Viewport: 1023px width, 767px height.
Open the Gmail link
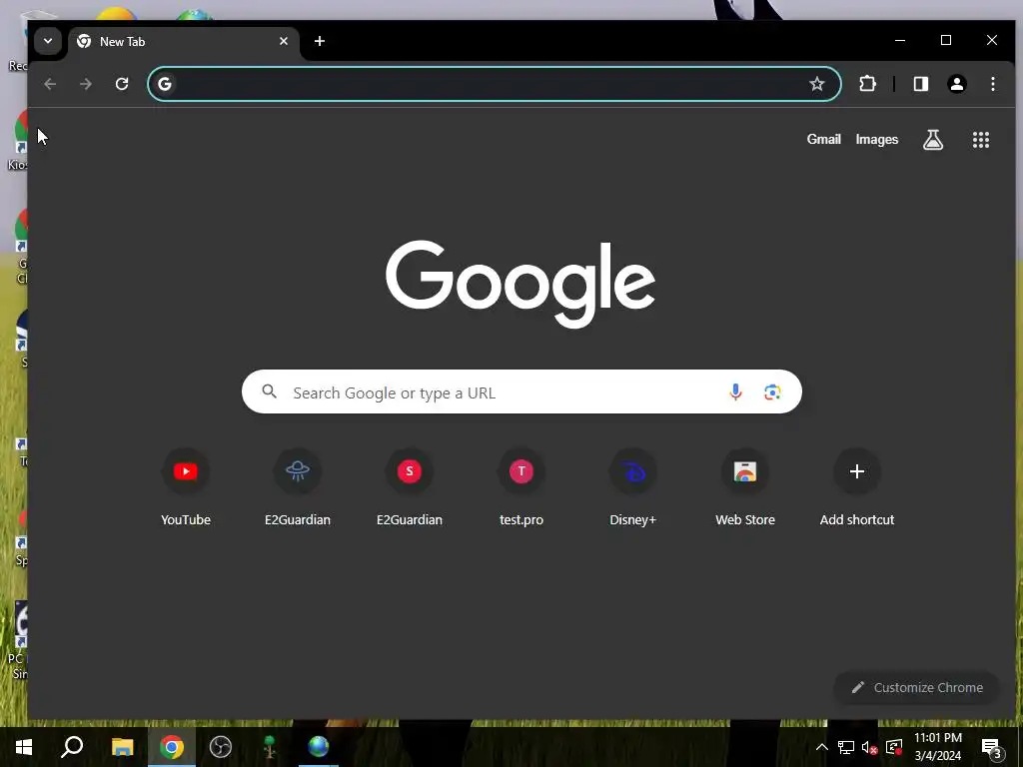(824, 139)
